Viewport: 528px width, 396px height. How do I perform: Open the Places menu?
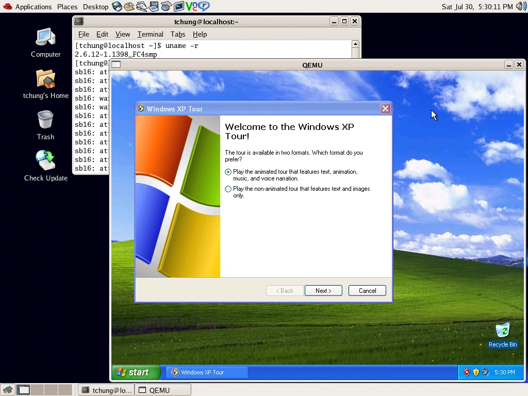point(67,7)
